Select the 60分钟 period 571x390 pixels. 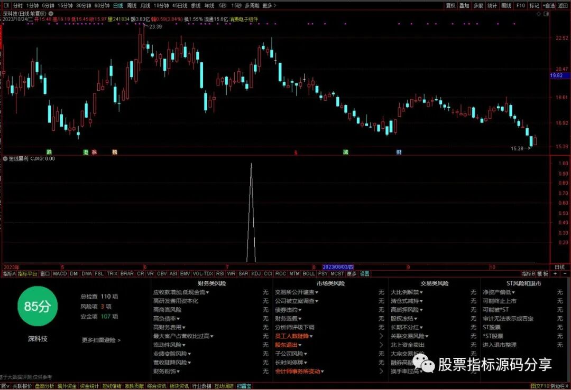click(102, 5)
